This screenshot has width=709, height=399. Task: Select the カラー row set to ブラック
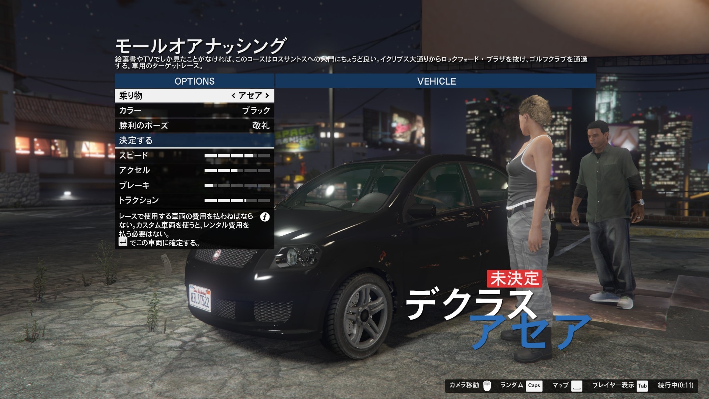[195, 110]
